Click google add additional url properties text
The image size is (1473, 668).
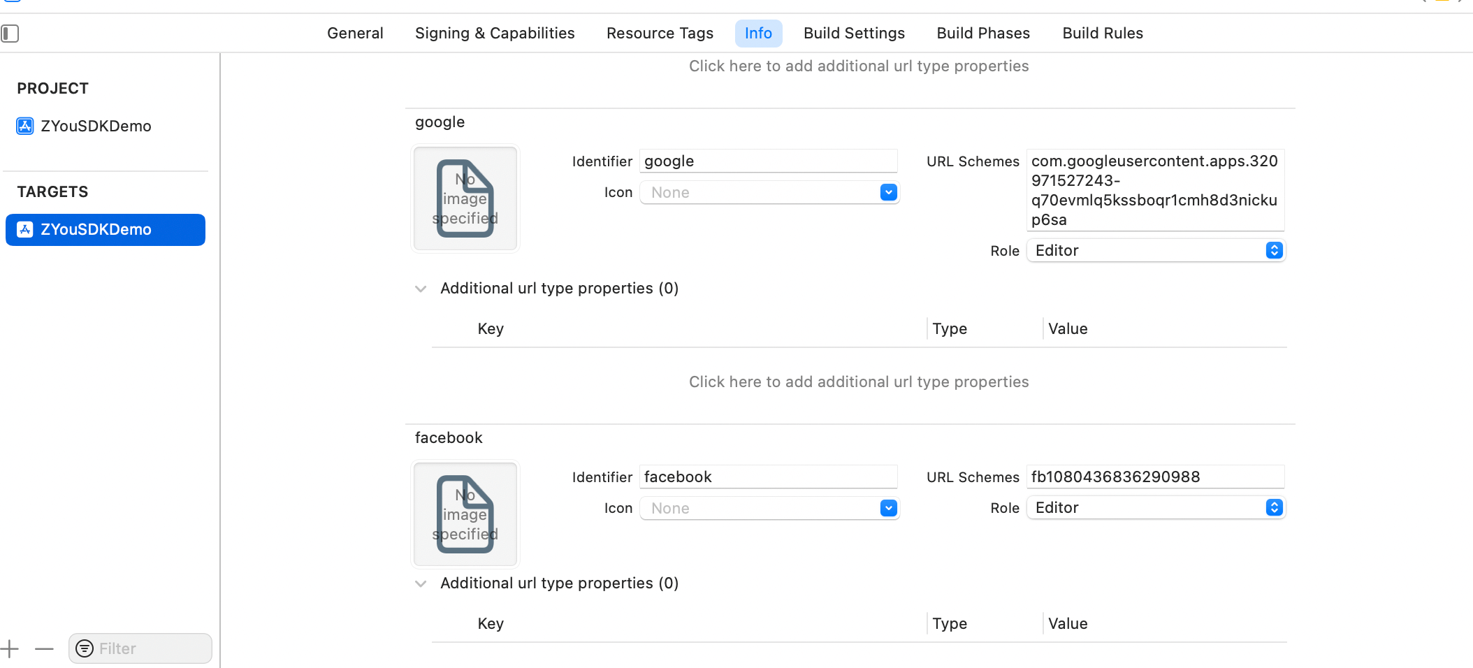(x=859, y=382)
